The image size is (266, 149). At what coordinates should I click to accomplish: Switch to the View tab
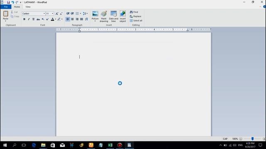pos(28,7)
